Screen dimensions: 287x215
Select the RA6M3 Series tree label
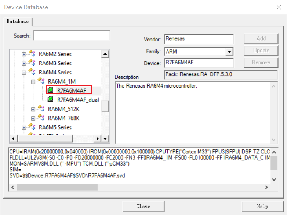pyautogui.click(x=55, y=63)
